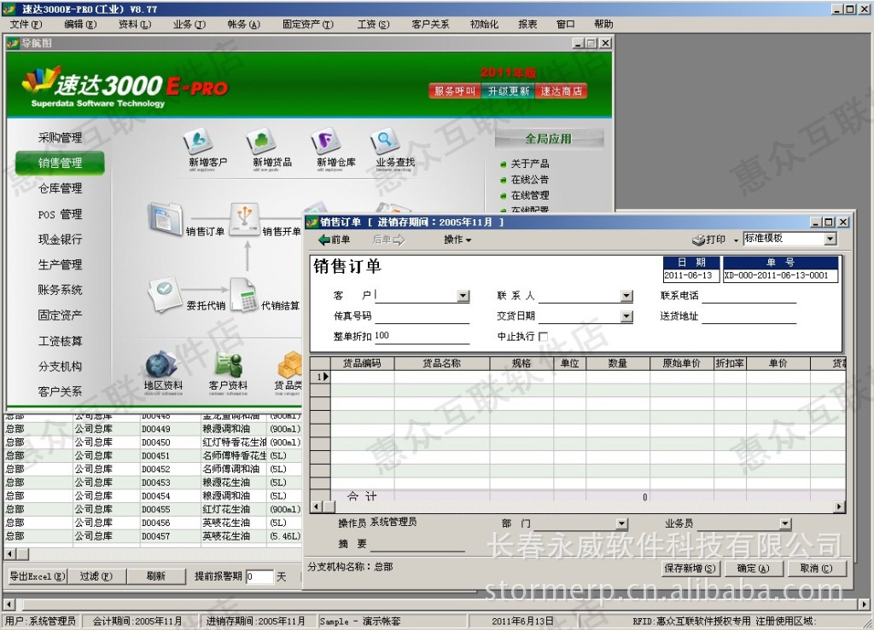Open the 帮助 menu

[x=603, y=25]
